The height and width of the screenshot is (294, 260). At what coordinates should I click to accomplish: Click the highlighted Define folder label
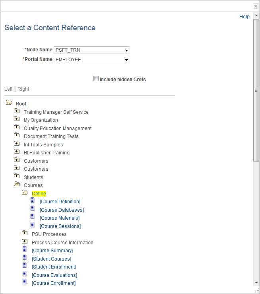[x=39, y=193]
